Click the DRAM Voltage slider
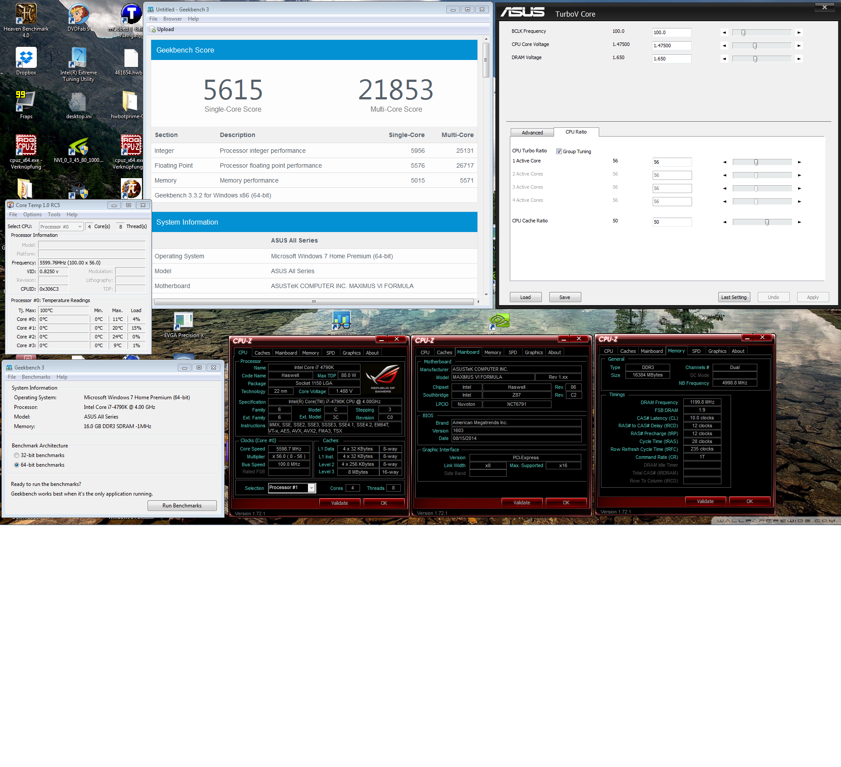 point(762,59)
